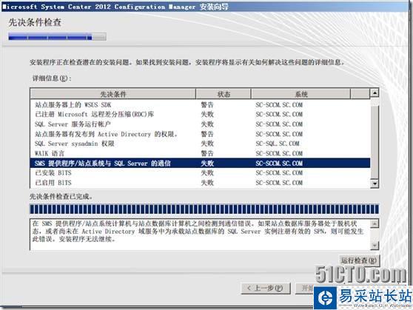
Task: Select row SQL Server sysadmin 权限
Action: [x=200, y=144]
